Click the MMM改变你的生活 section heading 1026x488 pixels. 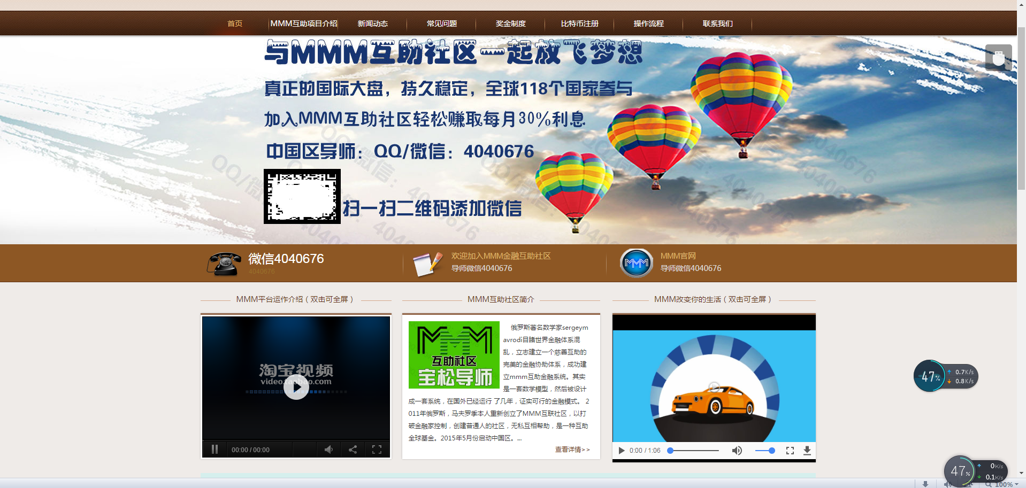coord(713,299)
